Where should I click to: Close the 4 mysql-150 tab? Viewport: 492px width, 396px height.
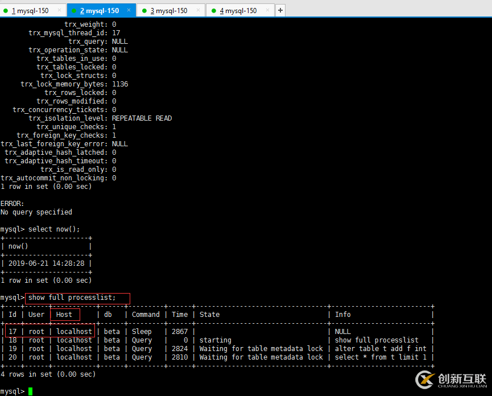267,10
